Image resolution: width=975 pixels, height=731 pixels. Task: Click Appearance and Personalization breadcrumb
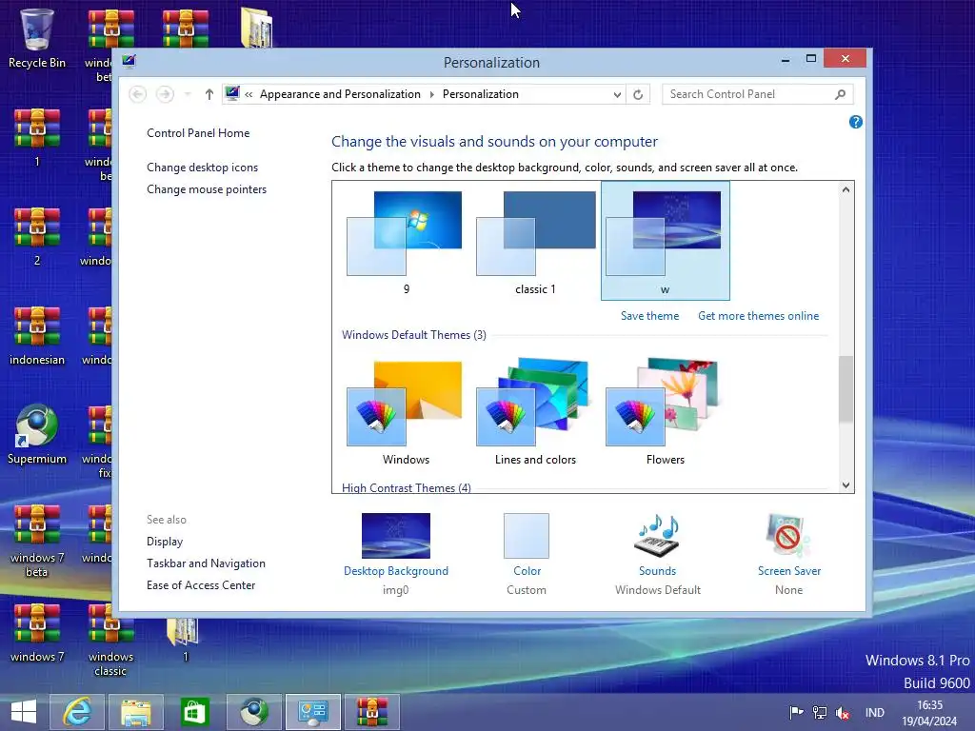[x=340, y=94]
